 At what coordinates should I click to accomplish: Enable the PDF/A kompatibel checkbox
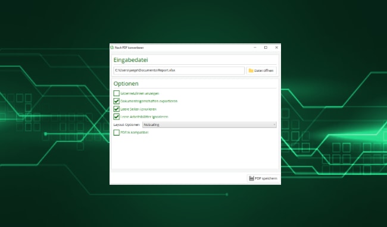[x=117, y=133]
